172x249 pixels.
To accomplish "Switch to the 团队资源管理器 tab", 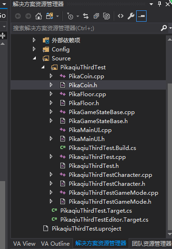I will pyautogui.click(x=152, y=244).
